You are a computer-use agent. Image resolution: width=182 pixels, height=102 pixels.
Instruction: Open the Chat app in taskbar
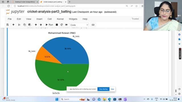point(94,99)
